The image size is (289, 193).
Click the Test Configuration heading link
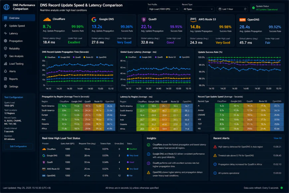[x=14, y=97]
